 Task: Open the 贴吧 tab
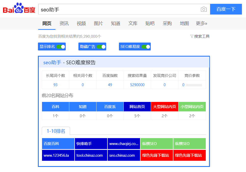[x=150, y=23]
